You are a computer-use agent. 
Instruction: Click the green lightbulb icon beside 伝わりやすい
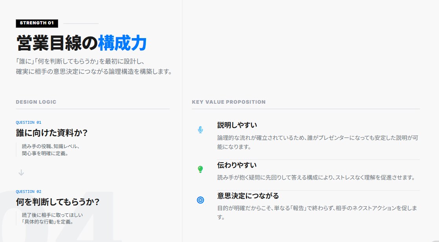[200, 169]
